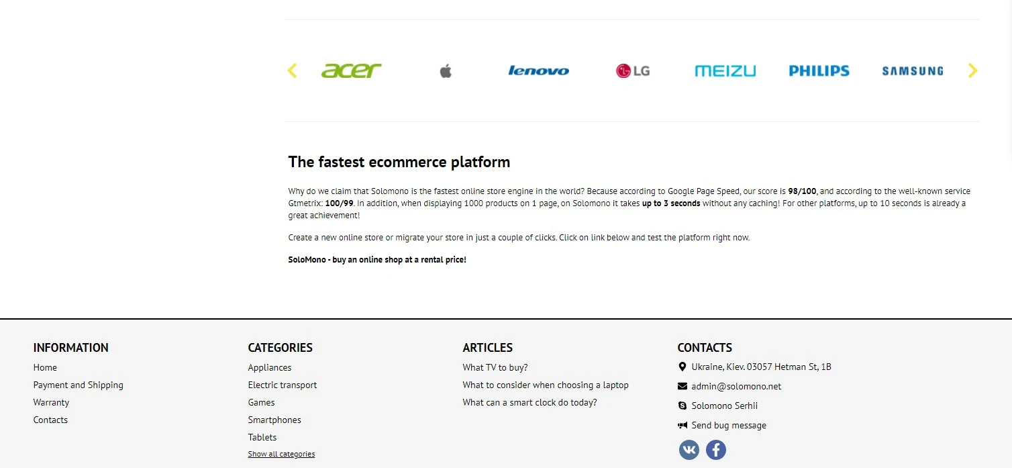Advance carousel with right arrow
Screen dimensions: 1012x468
(x=972, y=70)
